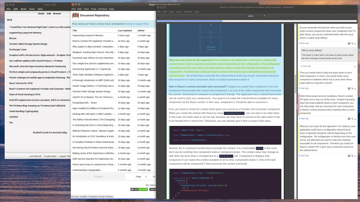360x202 pixels.
Task: Click Add in Anki toolbar
Action: [x=49, y=13]
